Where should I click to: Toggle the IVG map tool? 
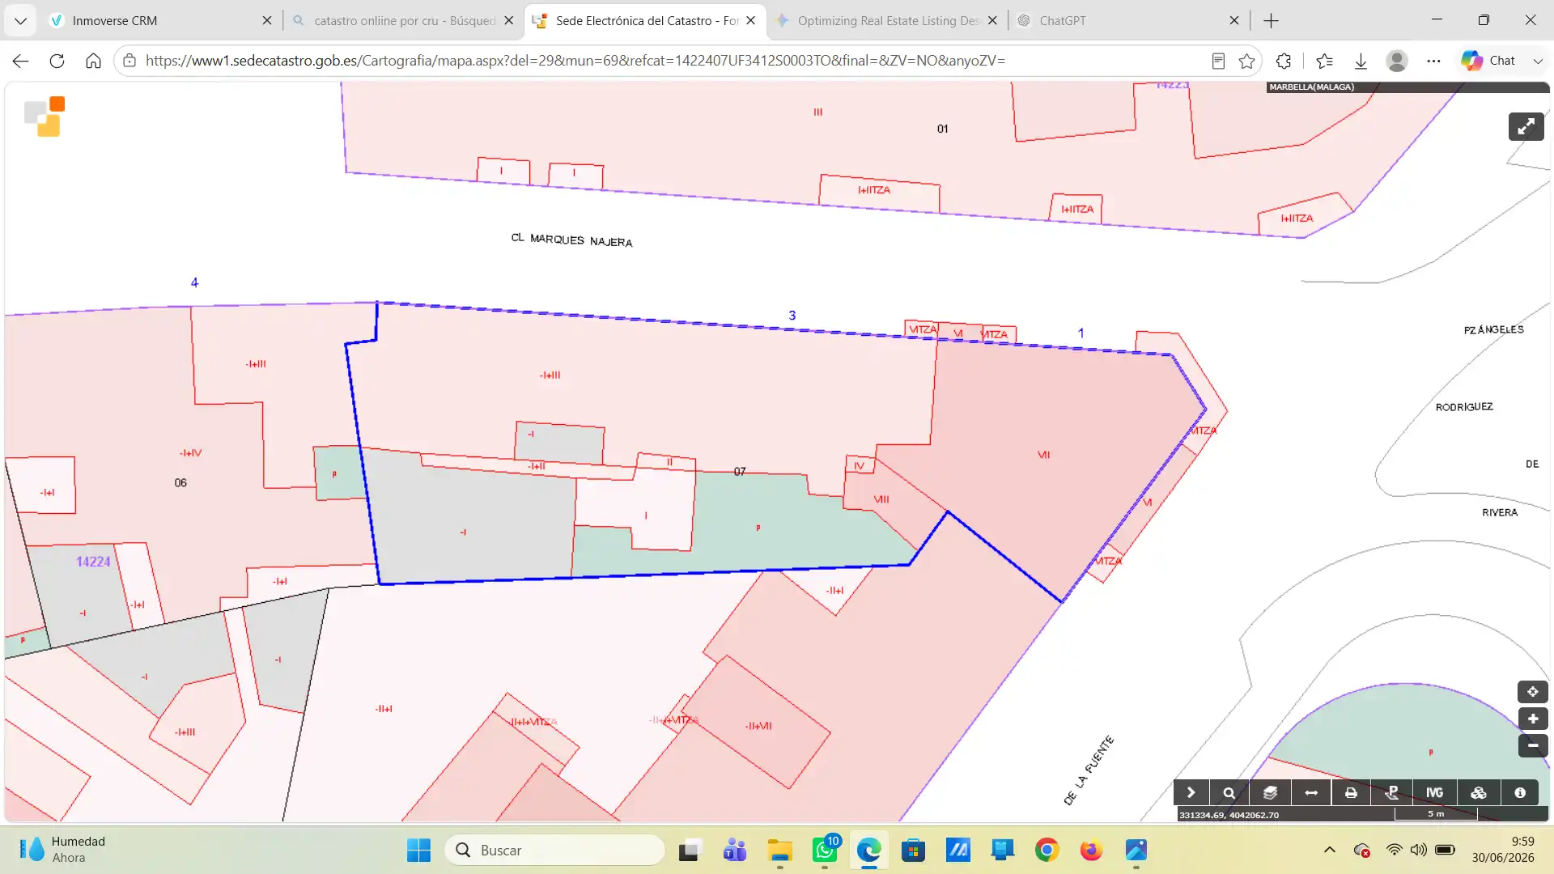pyautogui.click(x=1434, y=793)
